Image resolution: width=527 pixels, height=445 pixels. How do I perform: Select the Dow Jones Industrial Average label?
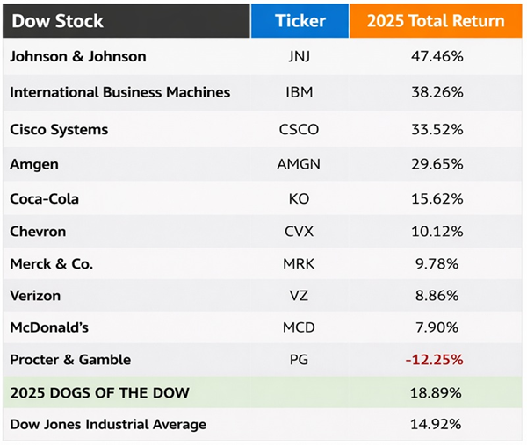(x=108, y=425)
